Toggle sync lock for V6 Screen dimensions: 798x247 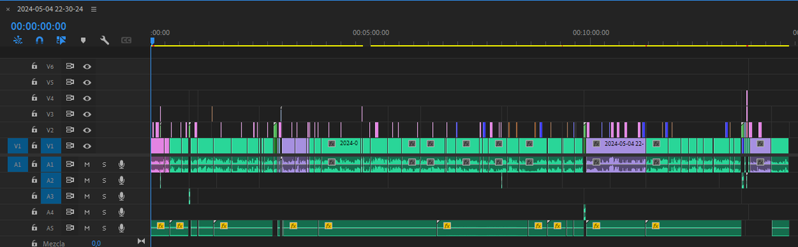pos(69,66)
